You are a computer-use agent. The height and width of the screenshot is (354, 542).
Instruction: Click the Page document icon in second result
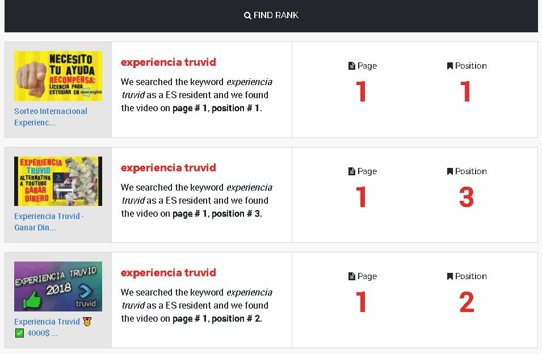point(352,171)
